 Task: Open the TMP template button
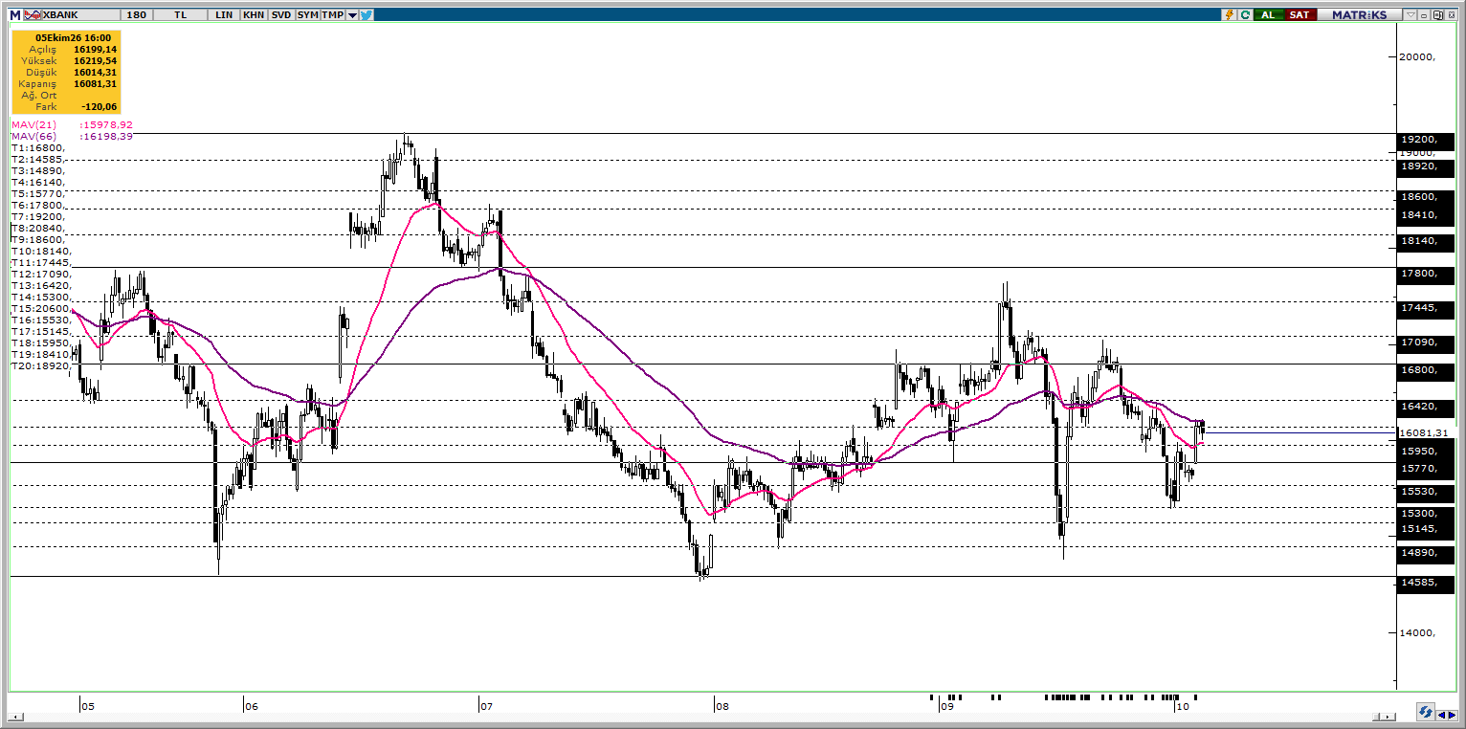pyautogui.click(x=332, y=14)
